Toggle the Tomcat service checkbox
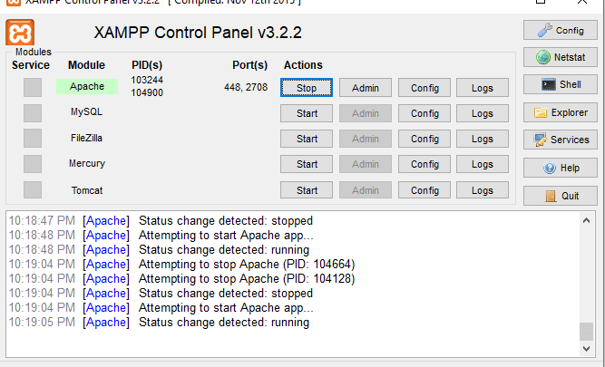The width and height of the screenshot is (605, 367). click(33, 190)
